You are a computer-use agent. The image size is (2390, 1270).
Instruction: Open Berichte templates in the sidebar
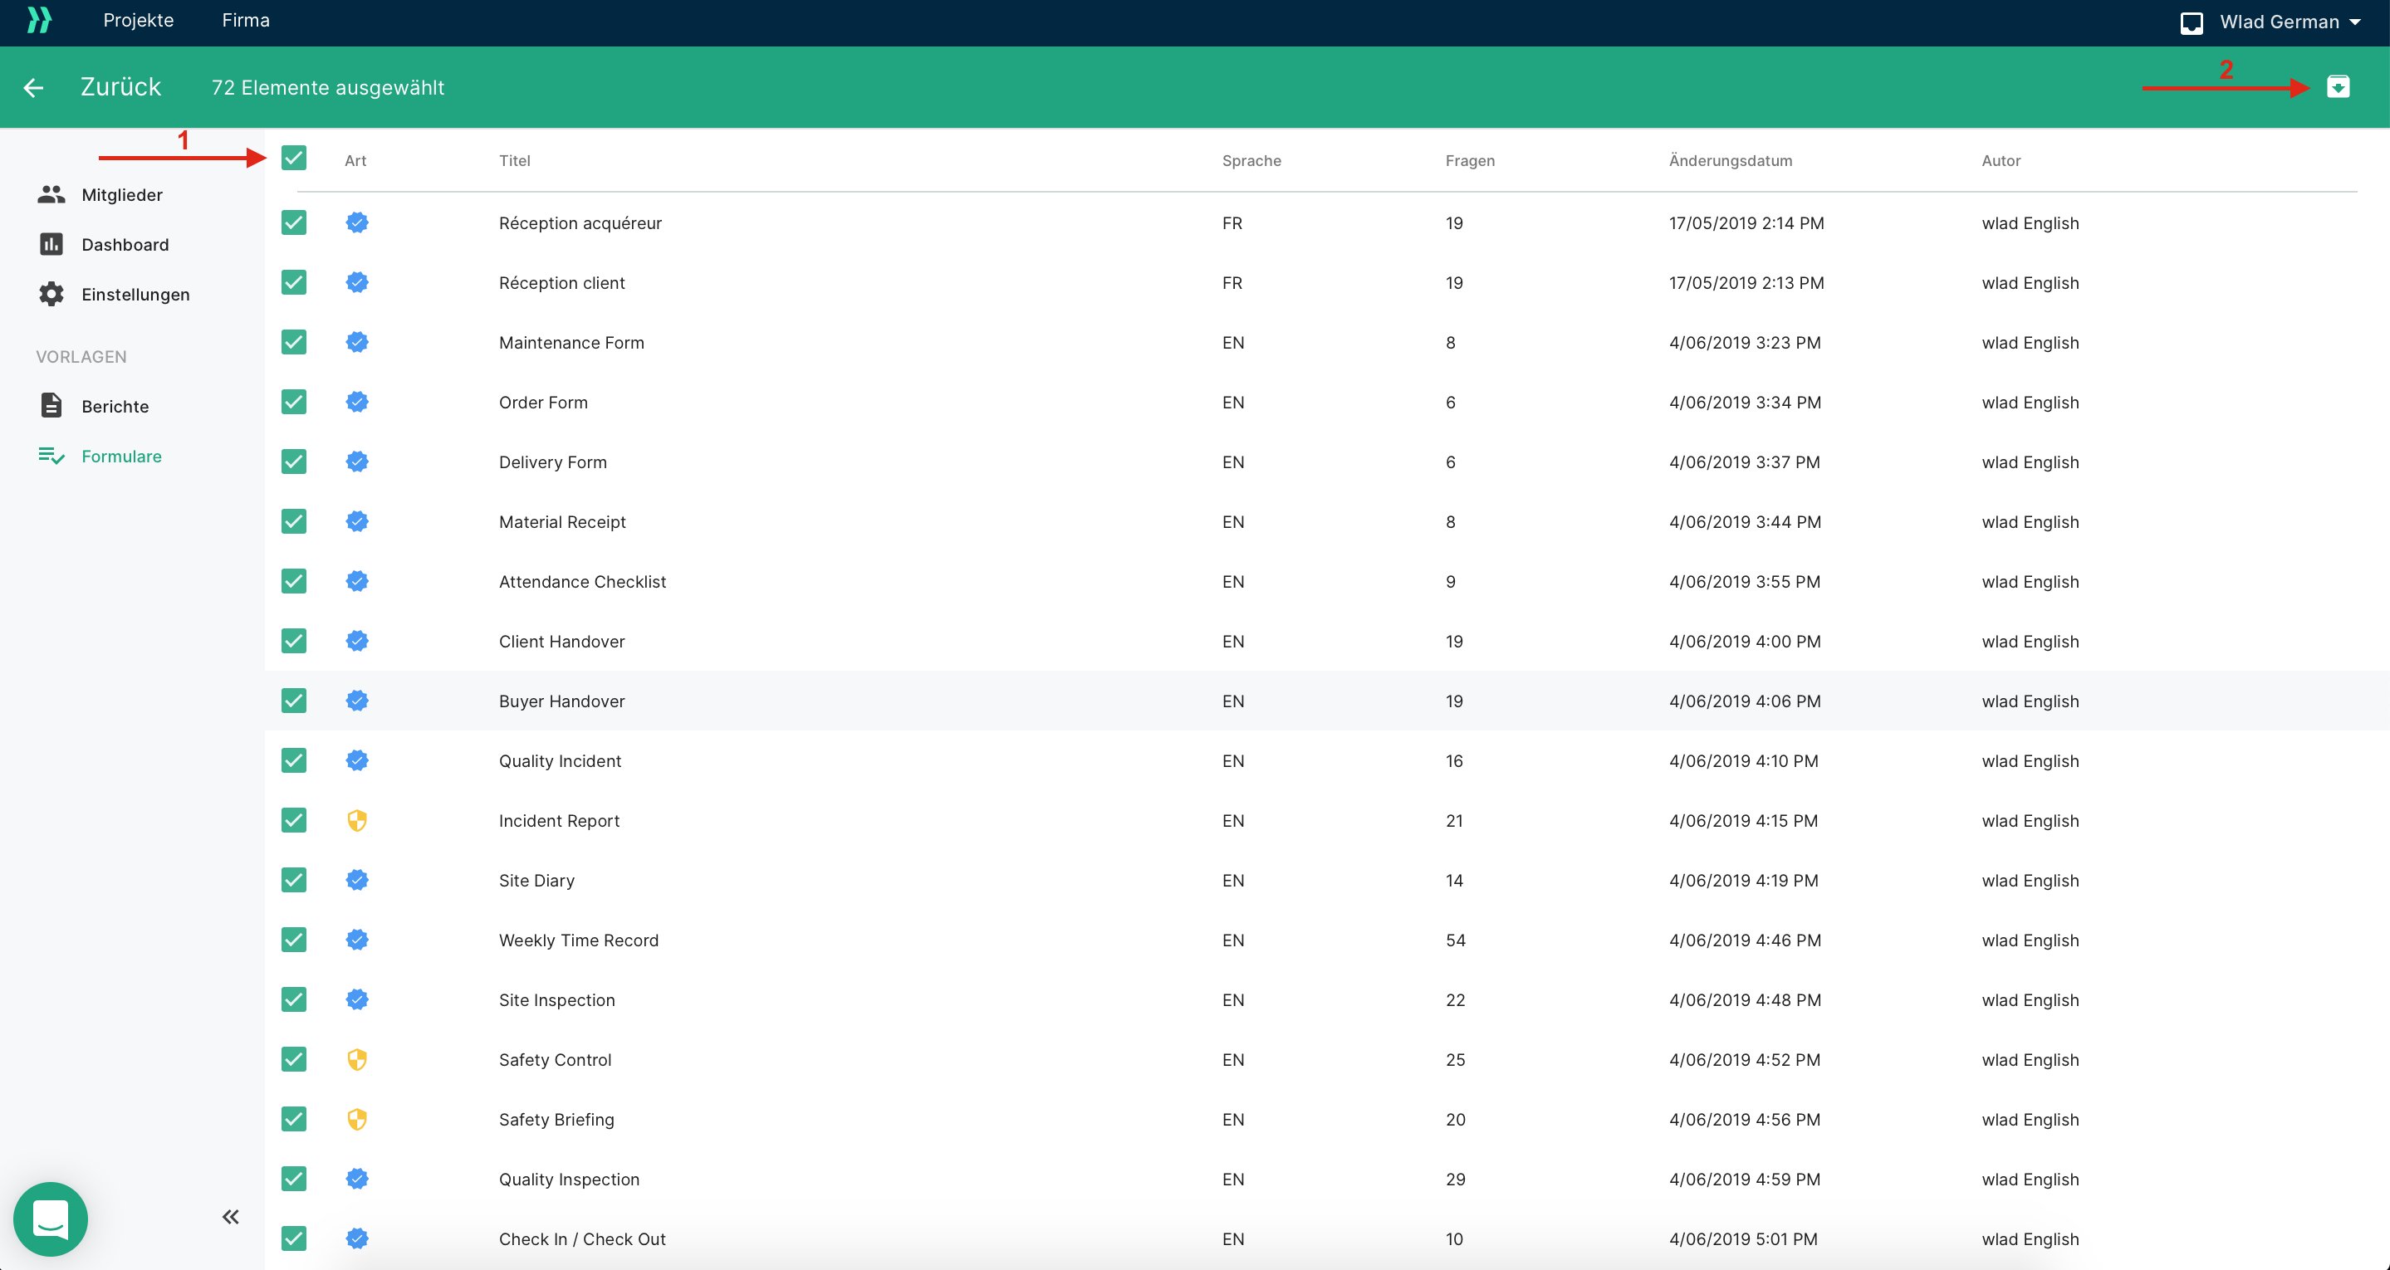click(115, 407)
